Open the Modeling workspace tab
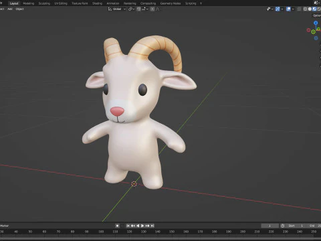Screen dimensions: 321x241 [x=29, y=3]
